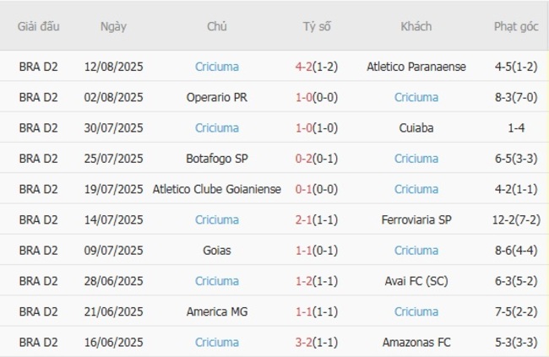The height and width of the screenshot is (357, 549).
Task: Open the Ferroviaria SP team link
Action: tap(416, 219)
